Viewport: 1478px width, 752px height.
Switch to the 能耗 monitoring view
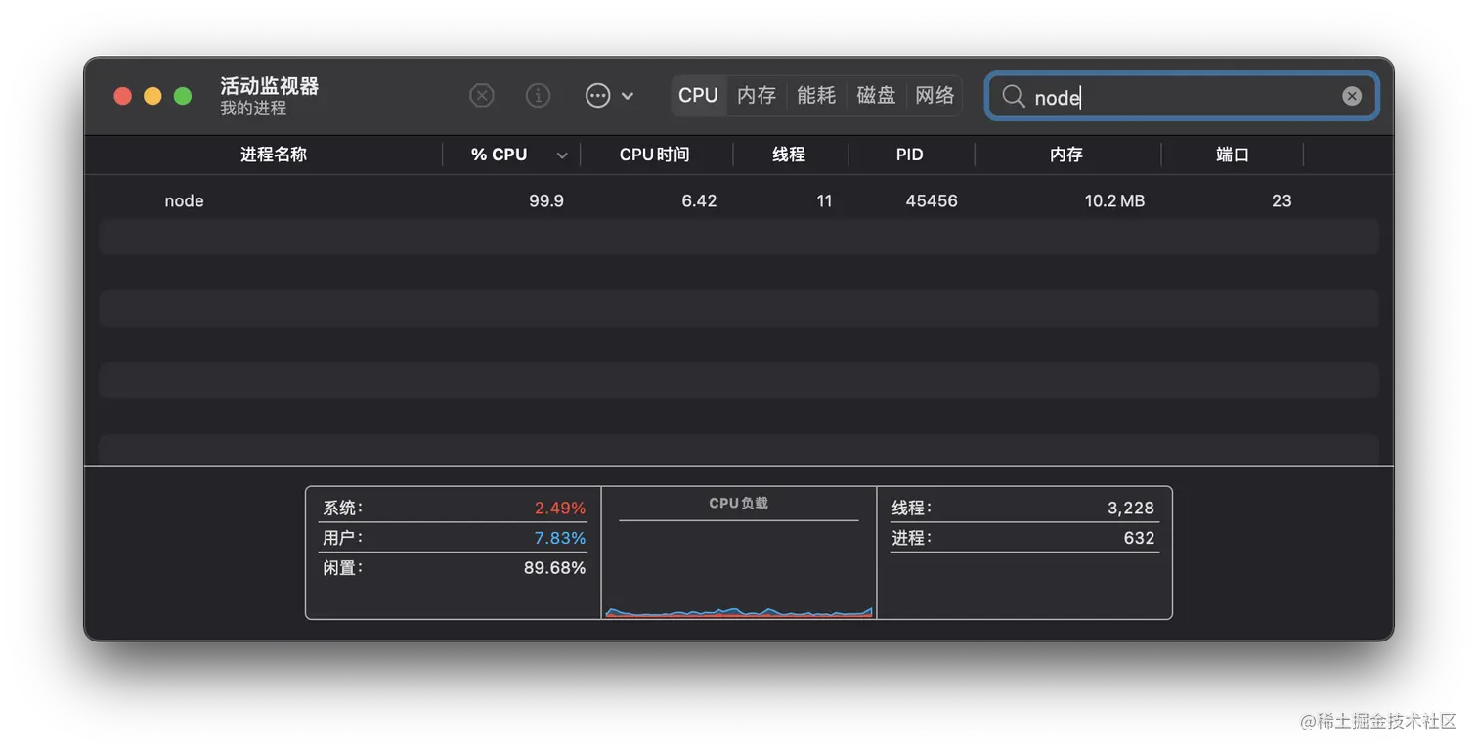(x=816, y=95)
